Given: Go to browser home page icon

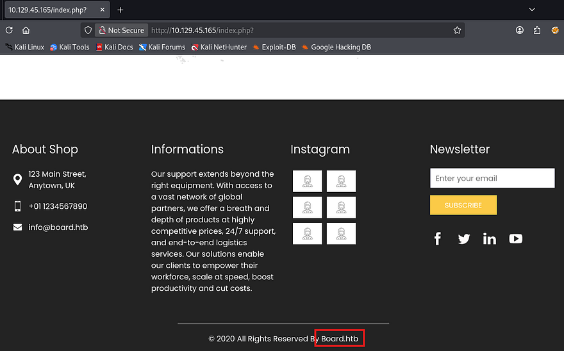Looking at the screenshot, I should tap(26, 30).
